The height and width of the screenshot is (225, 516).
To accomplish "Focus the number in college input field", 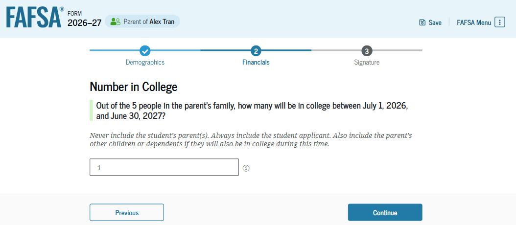I will pos(164,167).
